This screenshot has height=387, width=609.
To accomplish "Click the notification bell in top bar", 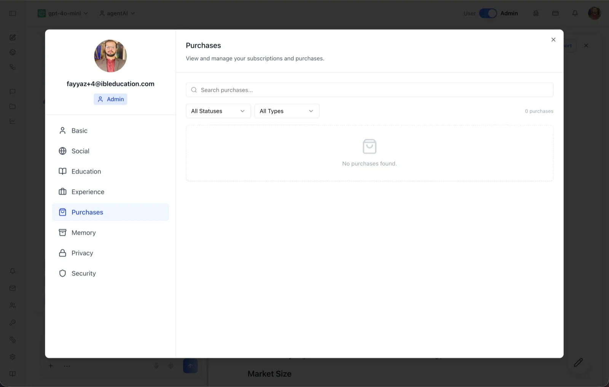I will click(575, 13).
